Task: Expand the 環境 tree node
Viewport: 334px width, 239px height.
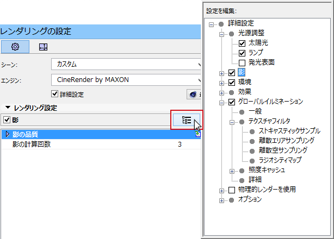Action: pyautogui.click(x=221, y=83)
